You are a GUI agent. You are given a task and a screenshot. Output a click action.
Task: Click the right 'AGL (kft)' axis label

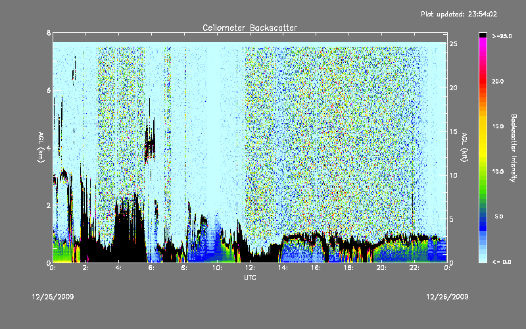pos(465,147)
